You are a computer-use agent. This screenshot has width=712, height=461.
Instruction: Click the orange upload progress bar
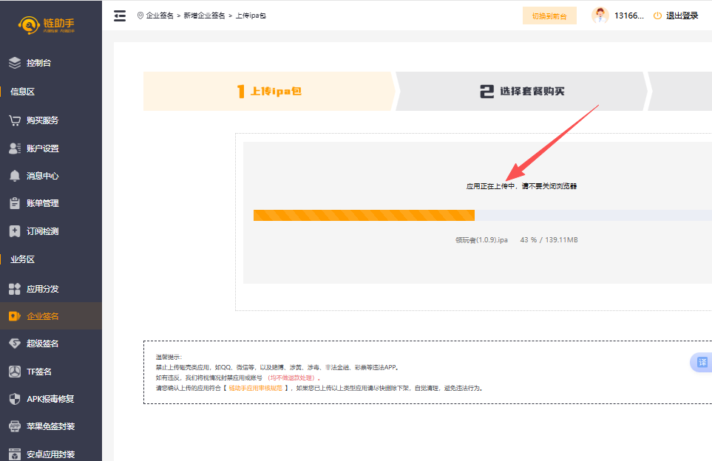pyautogui.click(x=364, y=215)
